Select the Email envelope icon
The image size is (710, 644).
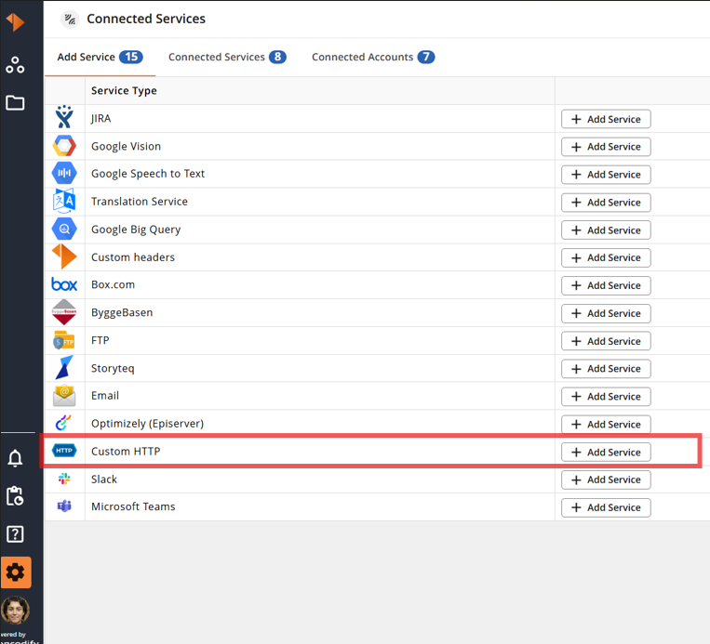point(64,396)
